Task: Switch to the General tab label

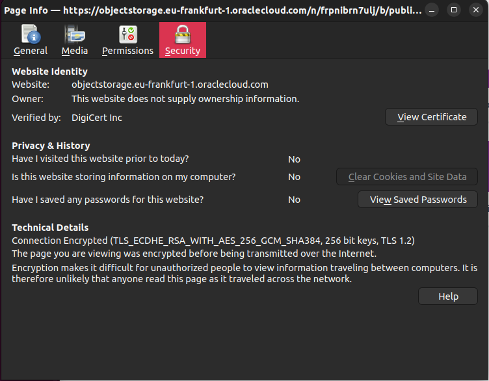Action: click(x=31, y=51)
